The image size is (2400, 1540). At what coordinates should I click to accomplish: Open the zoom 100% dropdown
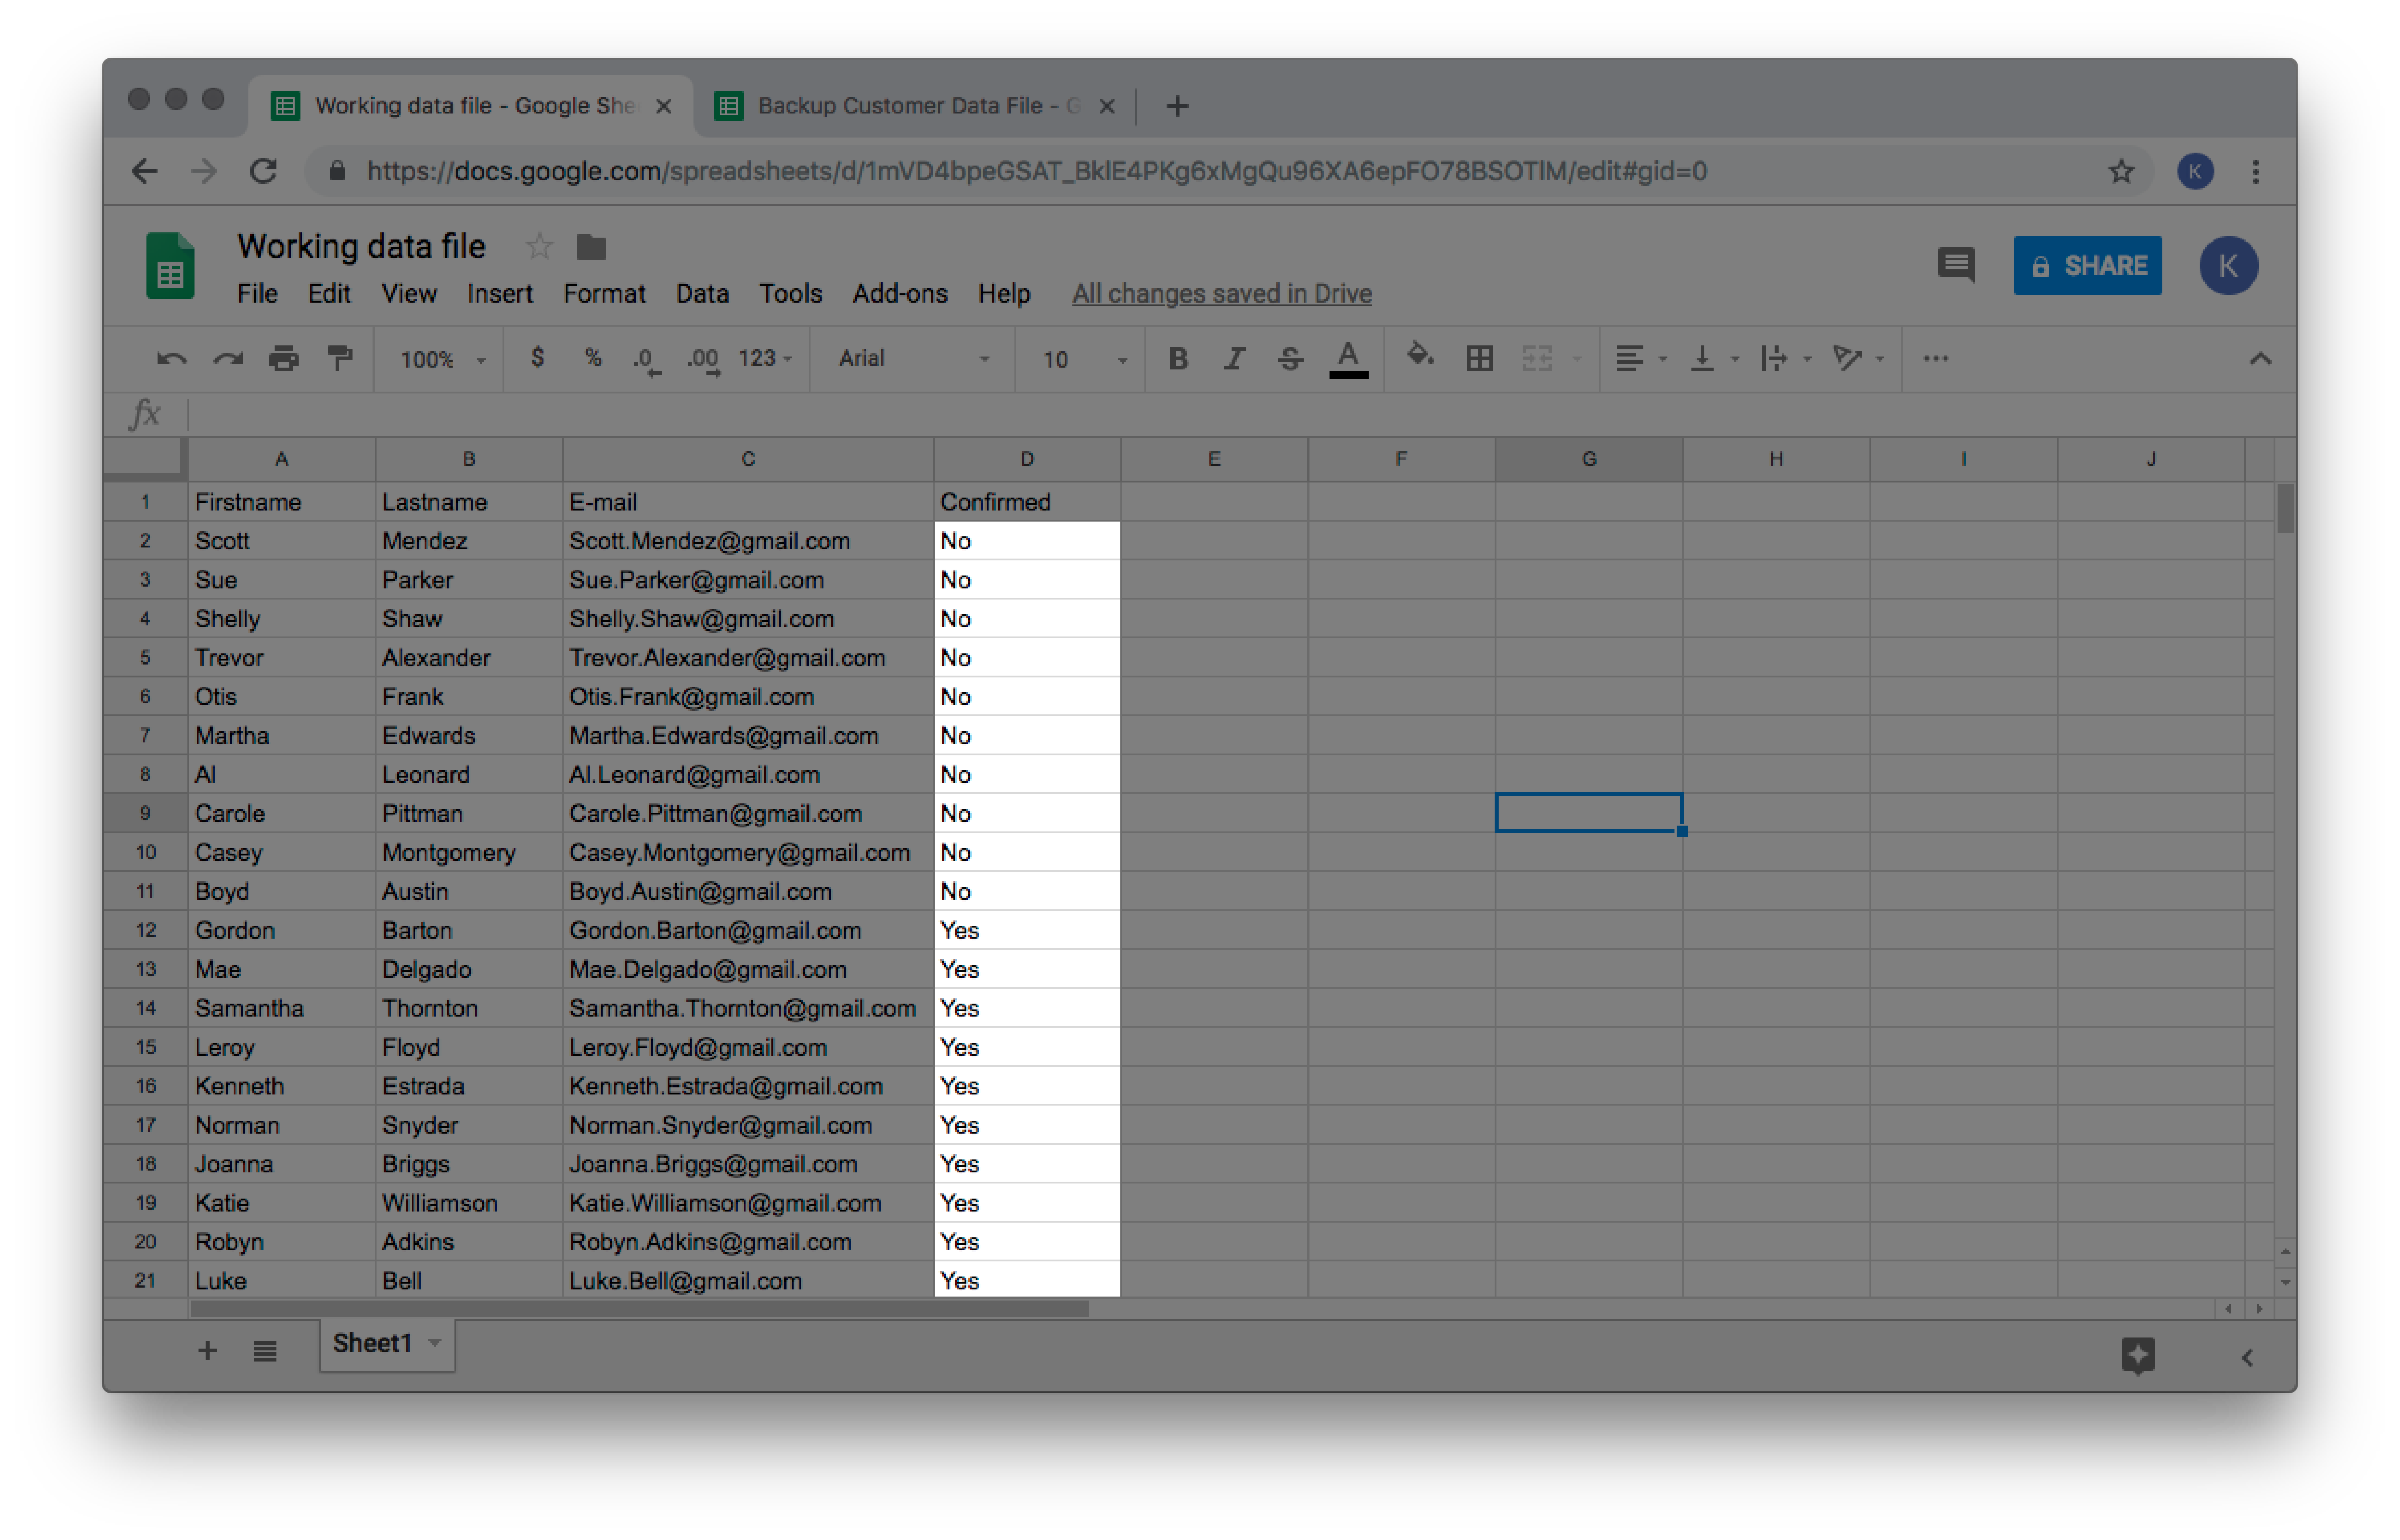[x=443, y=359]
